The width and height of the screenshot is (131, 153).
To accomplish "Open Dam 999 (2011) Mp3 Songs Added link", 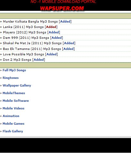I will (x=57, y=38).
